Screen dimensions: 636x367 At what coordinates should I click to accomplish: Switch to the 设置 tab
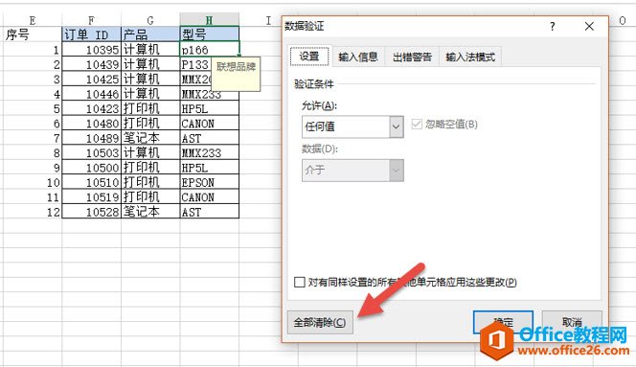[309, 56]
